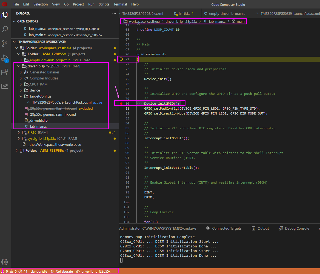Select _theiaWorkspace.theia-workspace file
Image resolution: width=320 pixels, height=274 pixels.
click(x=65, y=145)
